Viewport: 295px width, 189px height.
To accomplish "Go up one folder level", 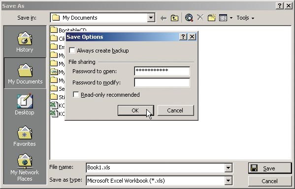I will point(174,18).
